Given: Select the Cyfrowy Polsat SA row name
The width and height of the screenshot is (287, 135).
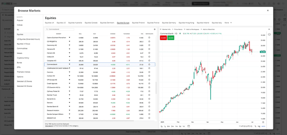Looking at the screenshot, I should coord(53,91).
